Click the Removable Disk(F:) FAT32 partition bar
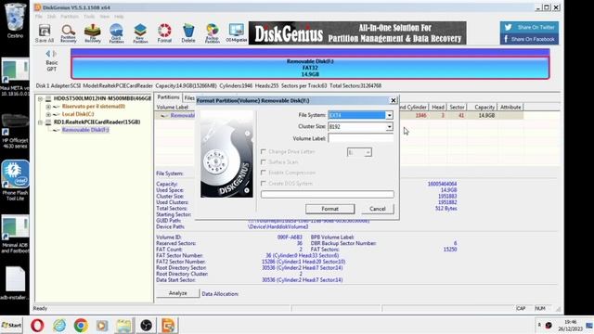594x334 pixels. 310,68
